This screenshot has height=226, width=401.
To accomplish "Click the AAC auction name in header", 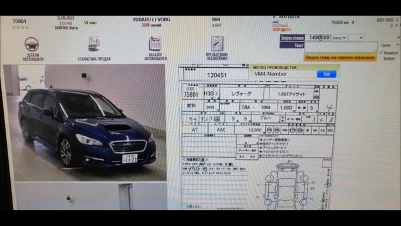I will coord(276,22).
